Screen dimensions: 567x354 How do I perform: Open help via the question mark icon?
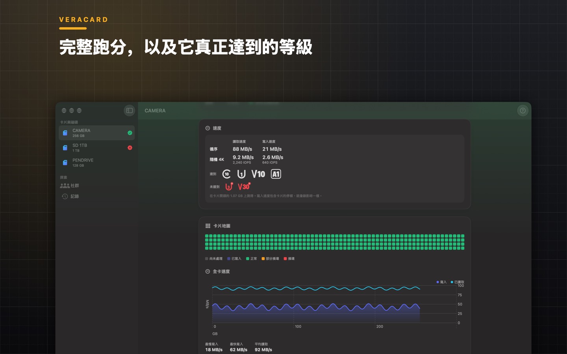click(523, 111)
